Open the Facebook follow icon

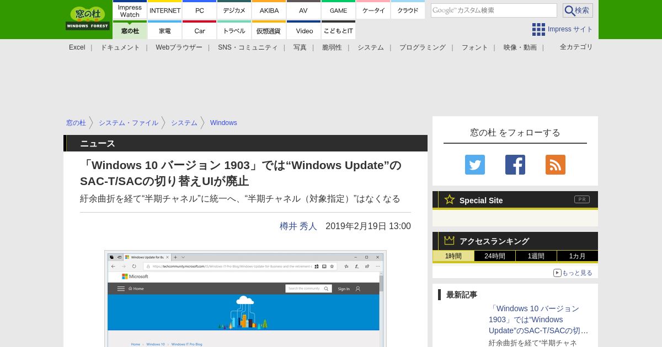(515, 165)
